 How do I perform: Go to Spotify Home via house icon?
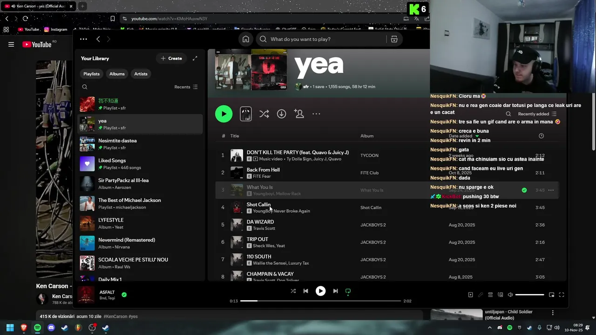[246, 39]
